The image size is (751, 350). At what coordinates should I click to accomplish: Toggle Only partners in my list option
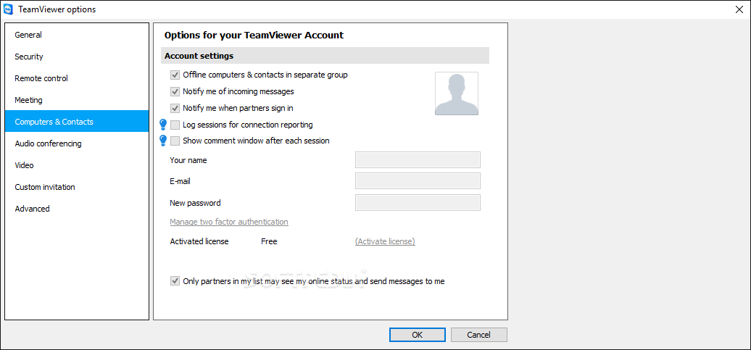click(x=175, y=282)
